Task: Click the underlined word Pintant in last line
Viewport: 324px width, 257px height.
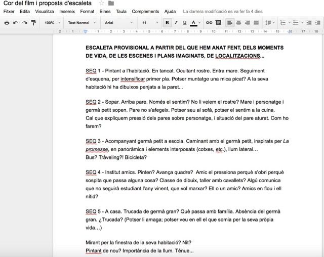Action: click(x=94, y=251)
